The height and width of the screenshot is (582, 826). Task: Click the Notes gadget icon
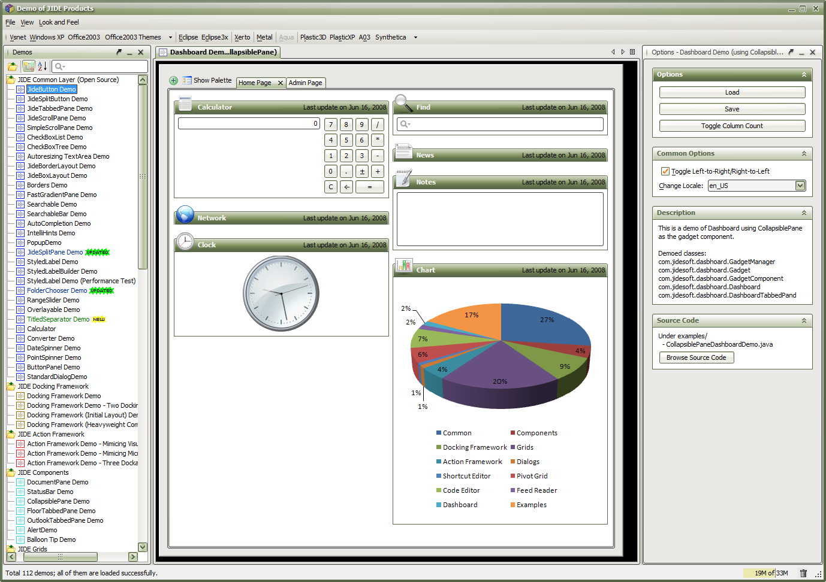coord(404,178)
